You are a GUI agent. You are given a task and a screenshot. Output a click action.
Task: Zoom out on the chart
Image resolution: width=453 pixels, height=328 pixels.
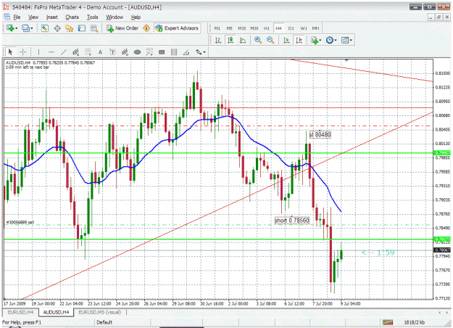pos(270,40)
